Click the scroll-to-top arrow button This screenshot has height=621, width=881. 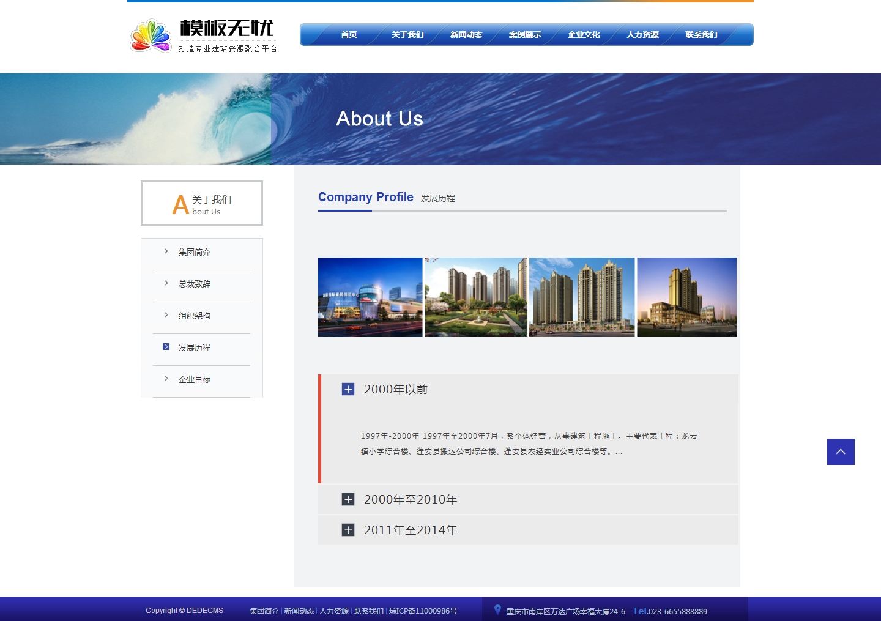coord(841,452)
